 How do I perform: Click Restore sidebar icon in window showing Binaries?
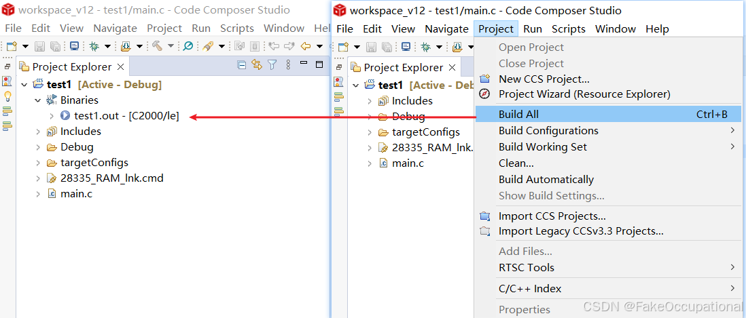coord(7,67)
